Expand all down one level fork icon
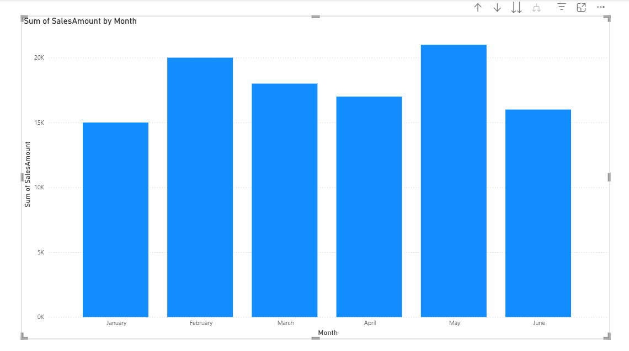Image resolution: width=629 pixels, height=351 pixels. [536, 8]
